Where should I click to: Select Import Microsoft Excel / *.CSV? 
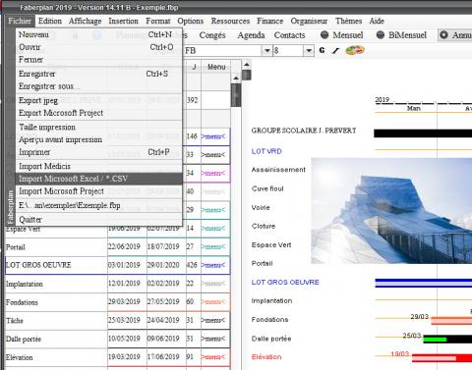pos(98,179)
